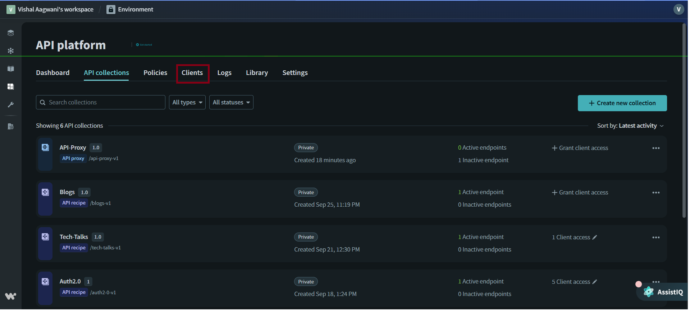Viewport: 690px width, 310px height.
Task: Open the user profile avatar top-right
Action: tap(678, 9)
